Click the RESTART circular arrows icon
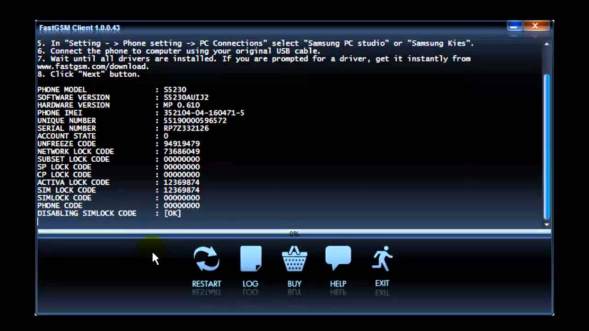The width and height of the screenshot is (589, 331). coord(207,259)
